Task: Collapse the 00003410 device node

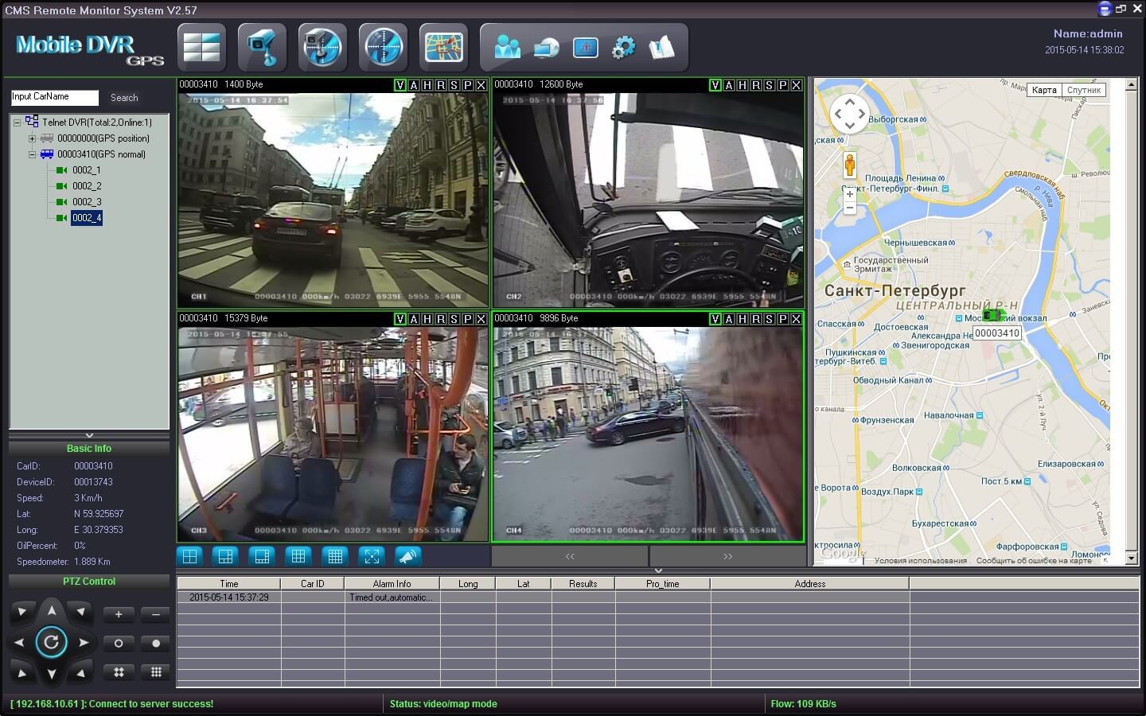Action: (x=32, y=154)
